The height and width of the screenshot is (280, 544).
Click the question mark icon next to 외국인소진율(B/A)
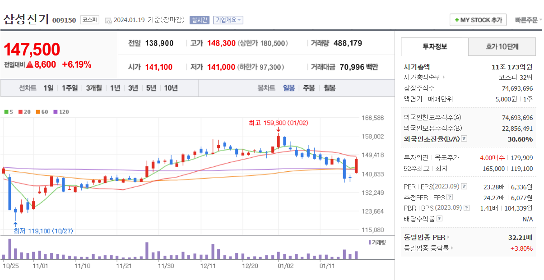click(x=464, y=139)
